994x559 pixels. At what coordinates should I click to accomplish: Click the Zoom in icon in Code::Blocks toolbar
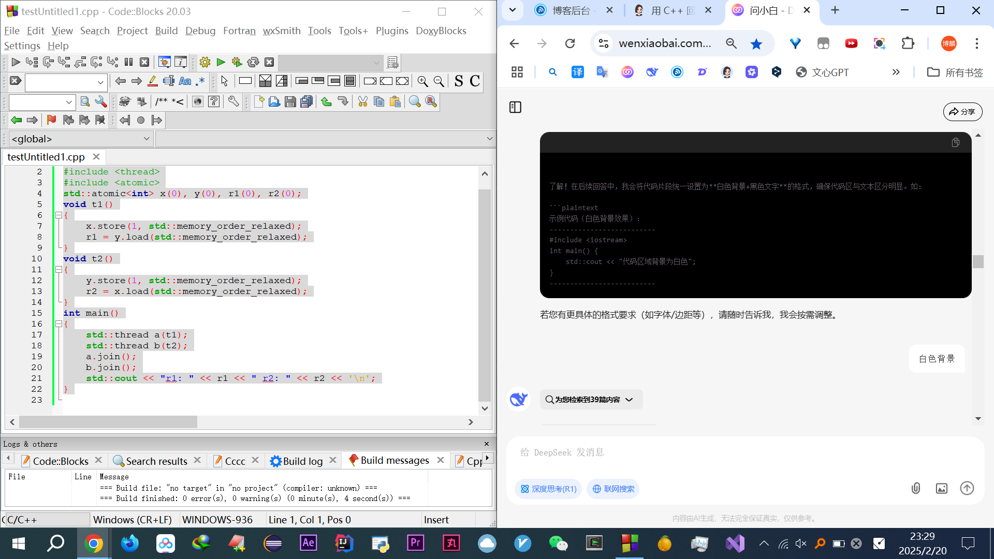click(423, 81)
